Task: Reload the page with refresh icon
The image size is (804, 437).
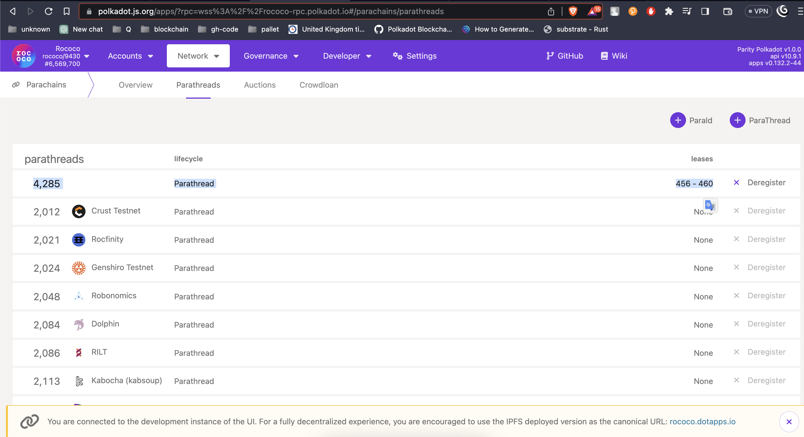Action: [48, 12]
